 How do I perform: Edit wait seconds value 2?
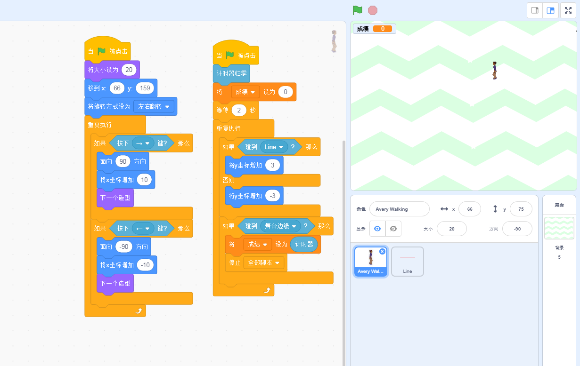point(239,110)
